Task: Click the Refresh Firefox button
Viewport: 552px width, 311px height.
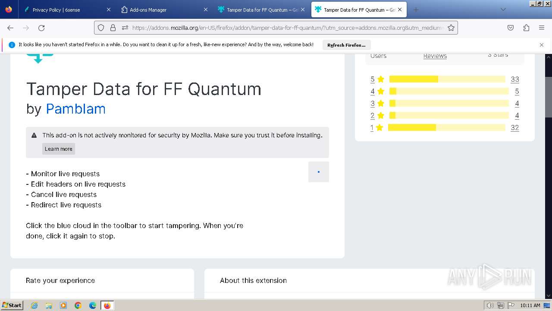Action: click(346, 45)
